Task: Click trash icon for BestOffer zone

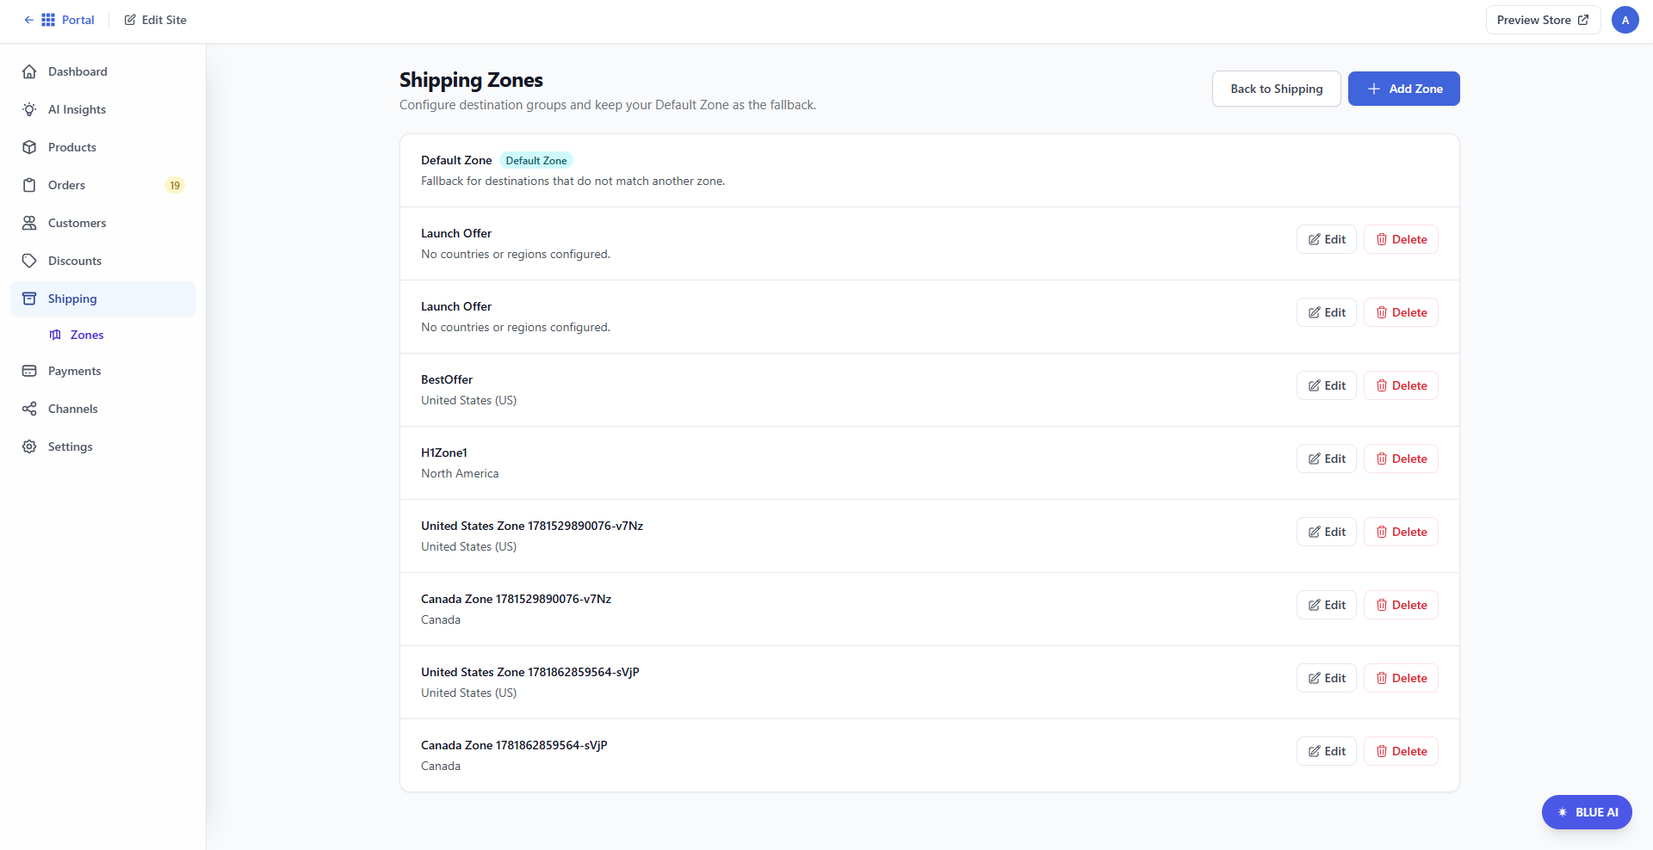Action: coord(1382,385)
